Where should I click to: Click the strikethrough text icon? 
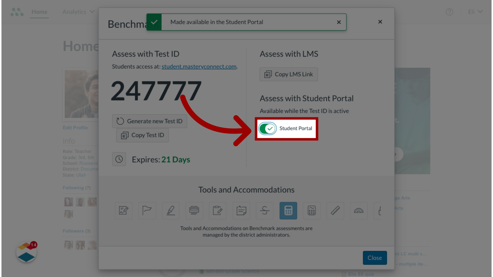coord(265,210)
